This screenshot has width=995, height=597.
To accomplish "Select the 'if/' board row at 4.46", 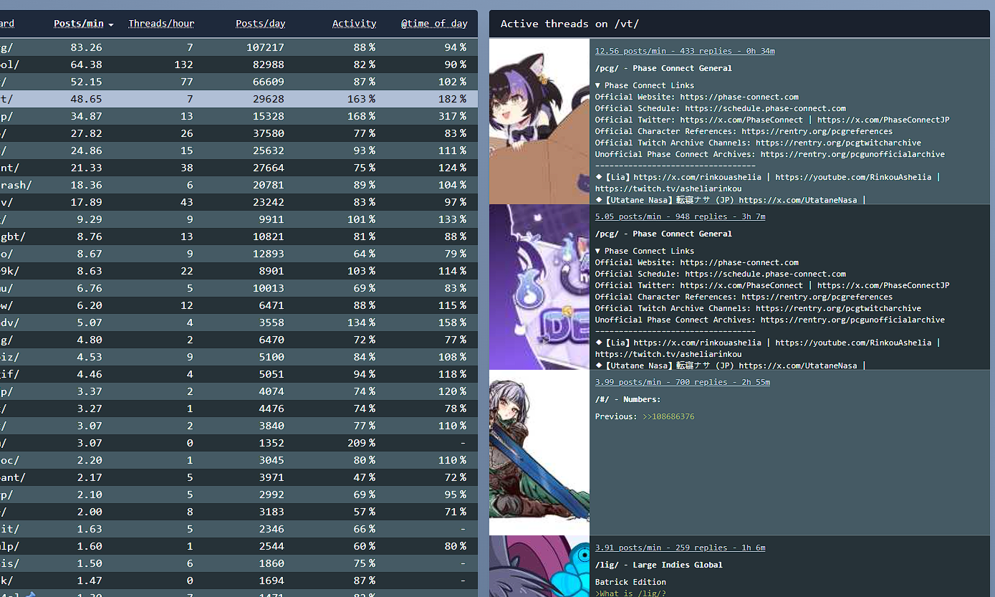I will click(x=239, y=374).
